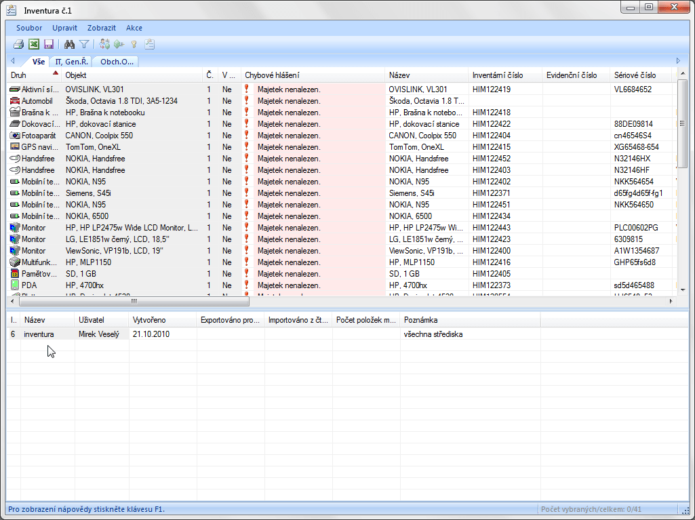The width and height of the screenshot is (695, 520).
Task: Click the Chybové hlášení column header
Action: pyautogui.click(x=272, y=75)
